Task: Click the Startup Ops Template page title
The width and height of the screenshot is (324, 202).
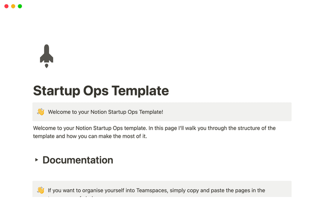Action: [x=100, y=91]
